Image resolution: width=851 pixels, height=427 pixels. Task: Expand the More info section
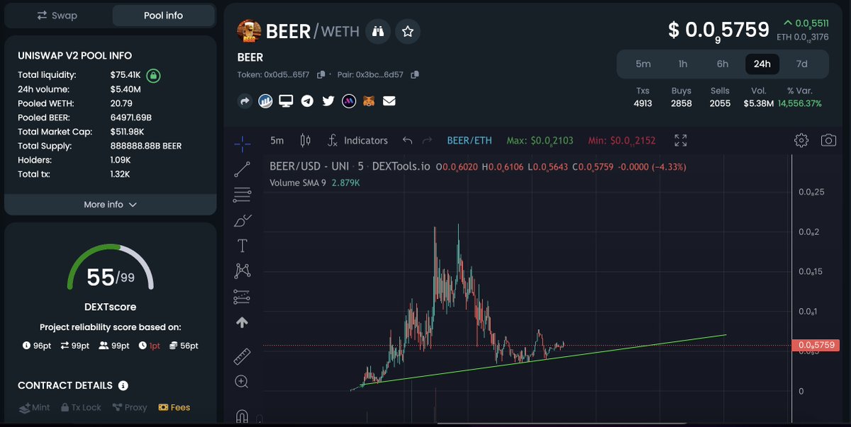pyautogui.click(x=110, y=204)
